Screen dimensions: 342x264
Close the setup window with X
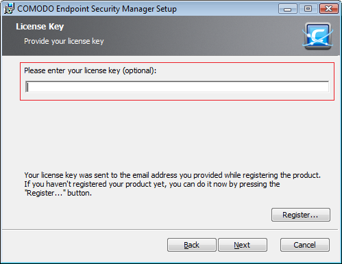point(328,9)
